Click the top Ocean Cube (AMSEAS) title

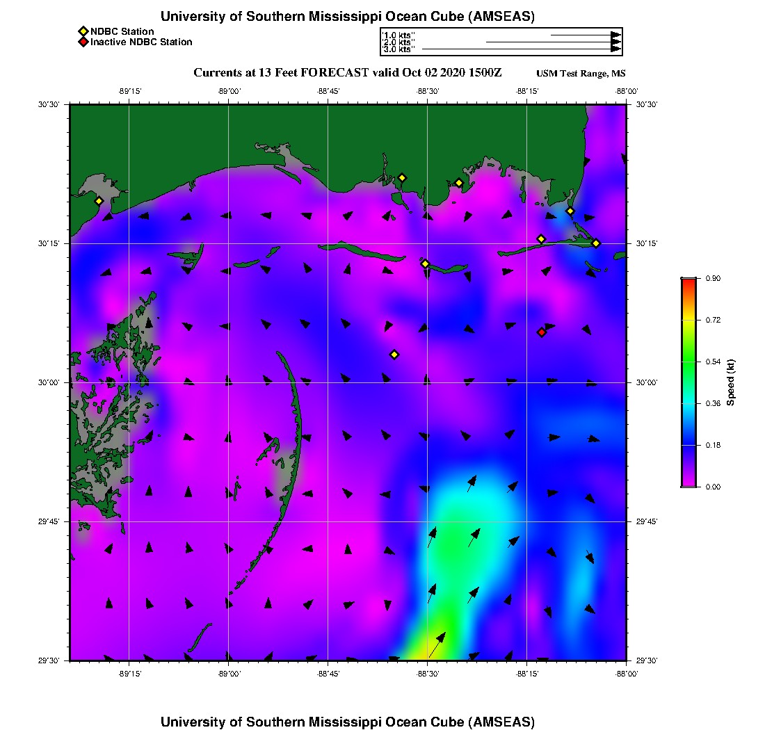point(347,17)
